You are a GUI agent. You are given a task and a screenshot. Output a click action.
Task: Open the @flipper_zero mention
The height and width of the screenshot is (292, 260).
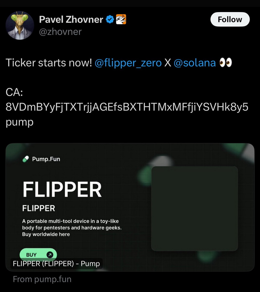[x=128, y=63]
